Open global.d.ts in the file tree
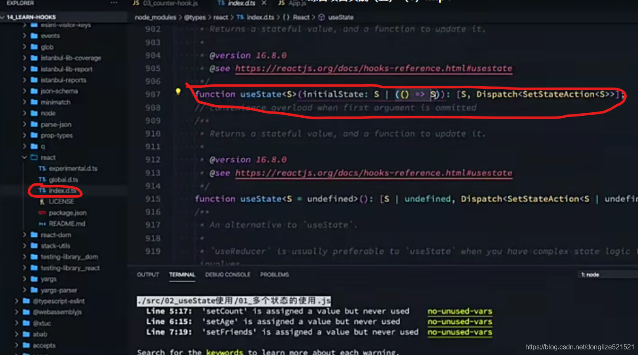638x355 pixels. click(63, 180)
